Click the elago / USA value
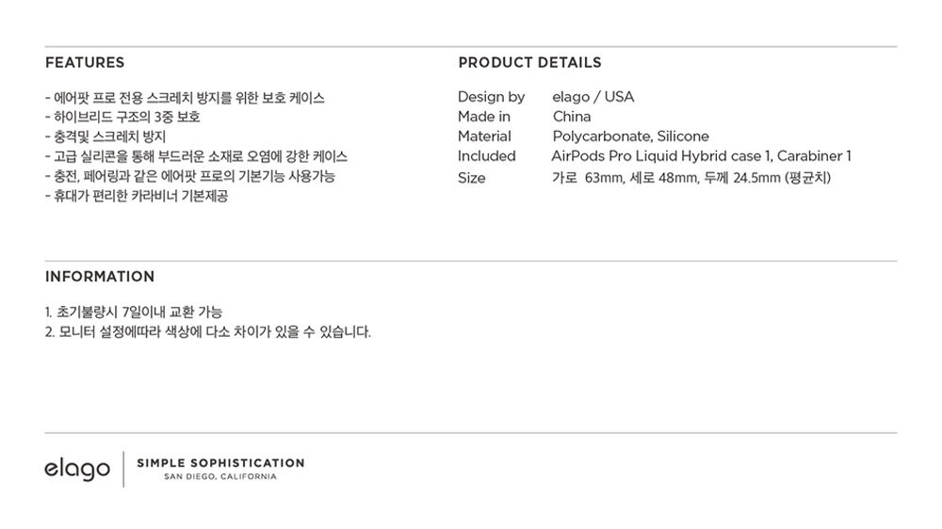Screen dimensions: 942x529 [593, 97]
